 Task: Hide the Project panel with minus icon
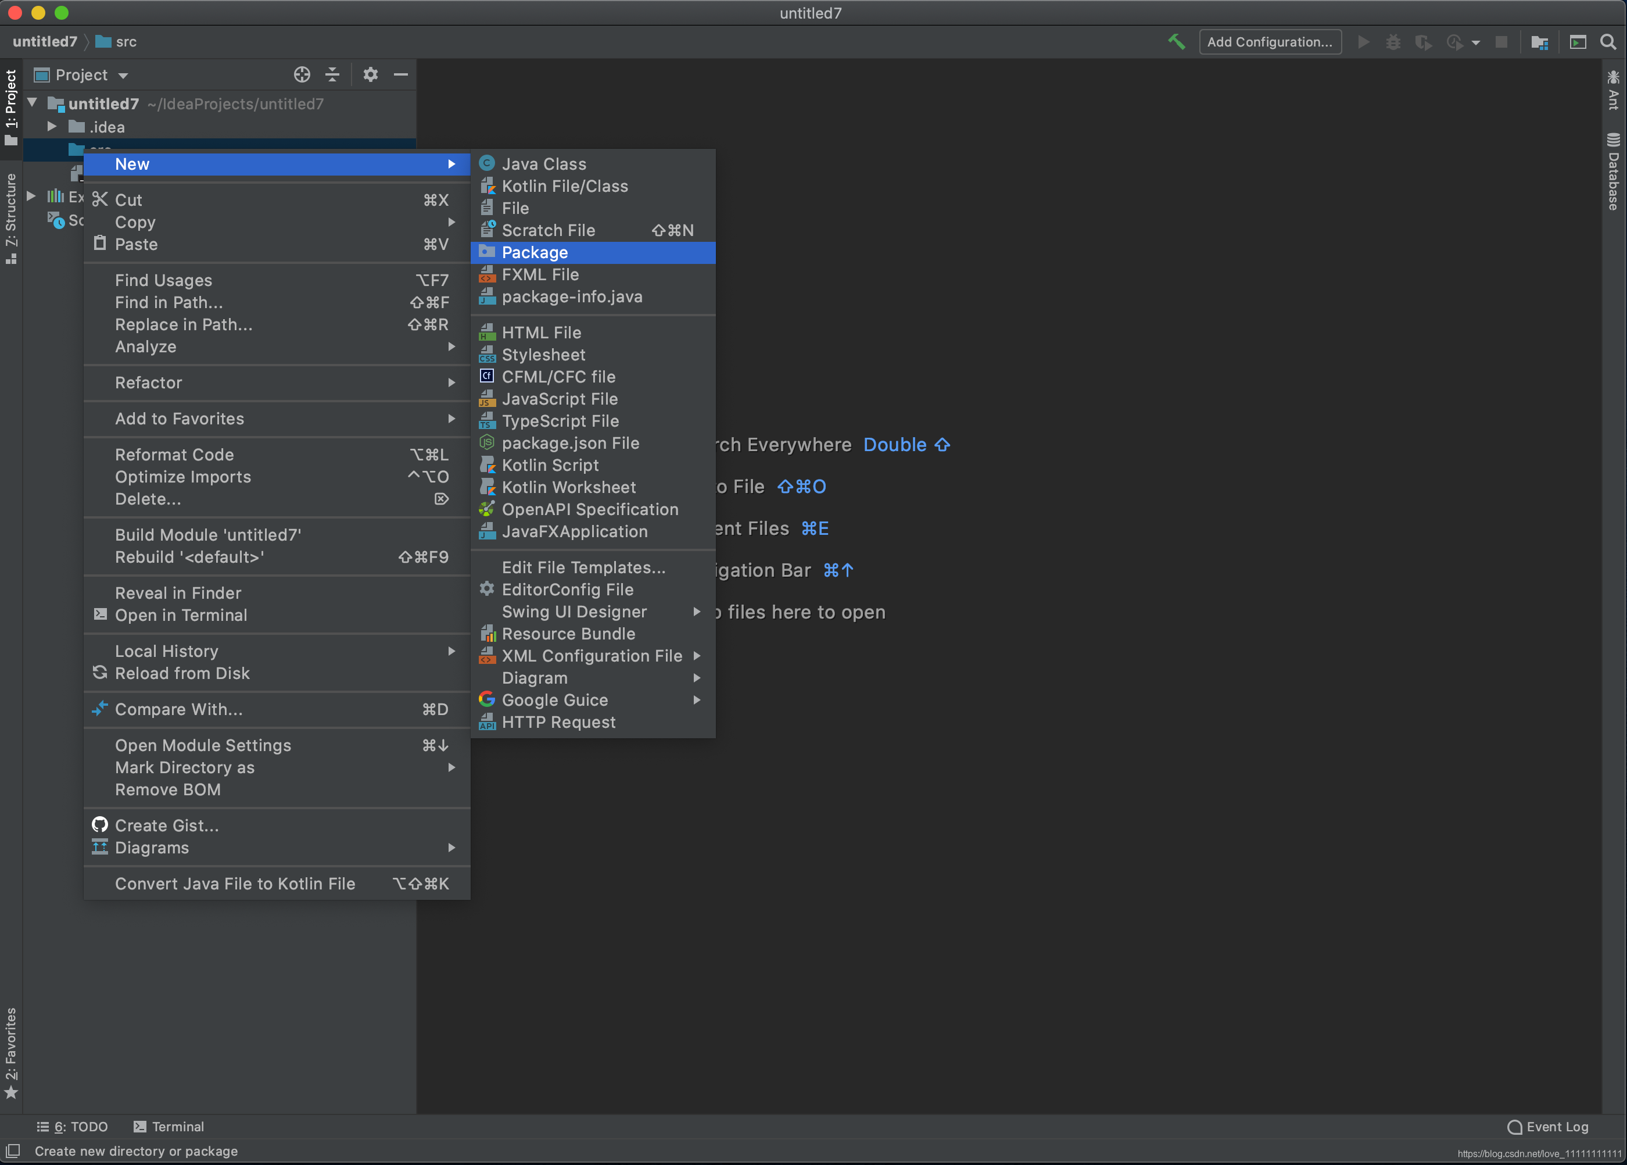[401, 74]
